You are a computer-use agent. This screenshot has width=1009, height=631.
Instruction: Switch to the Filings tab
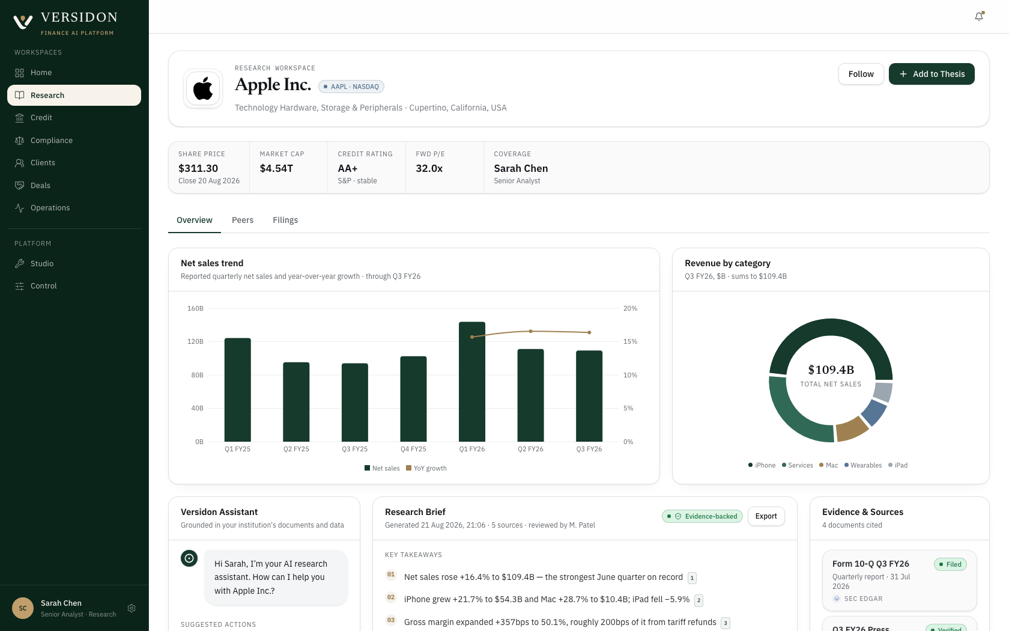click(285, 220)
